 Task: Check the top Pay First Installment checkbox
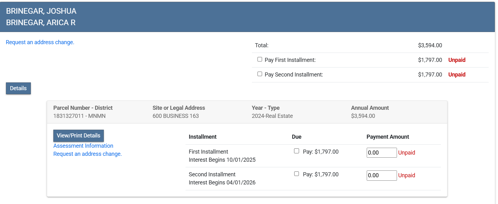[x=259, y=59]
